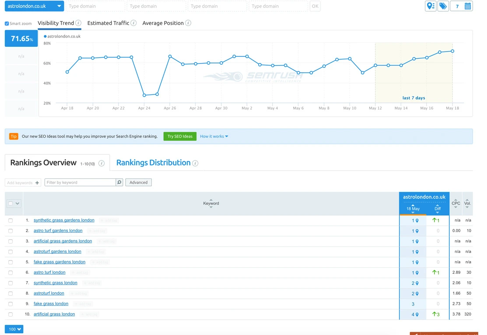Screen dimensions: 487x335
Task: Click the fourth Type domain input field
Action: click(x=278, y=6)
